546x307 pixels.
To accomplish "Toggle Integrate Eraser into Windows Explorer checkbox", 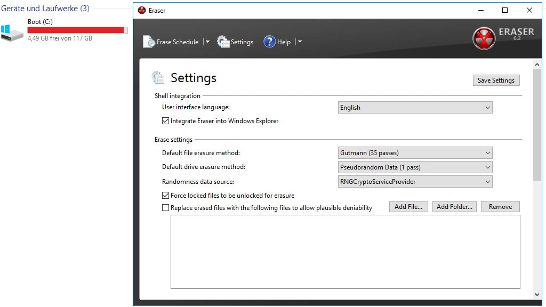I will pyautogui.click(x=165, y=121).
